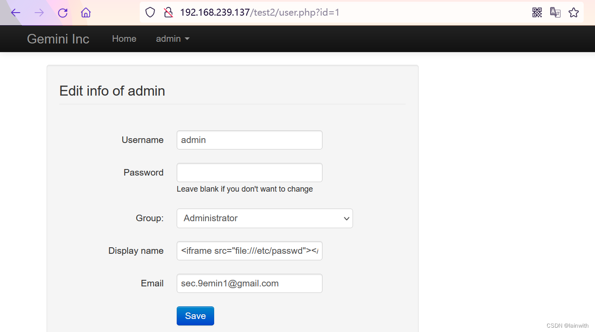Click the shield tracking protection icon
This screenshot has height=332, width=595.
150,13
